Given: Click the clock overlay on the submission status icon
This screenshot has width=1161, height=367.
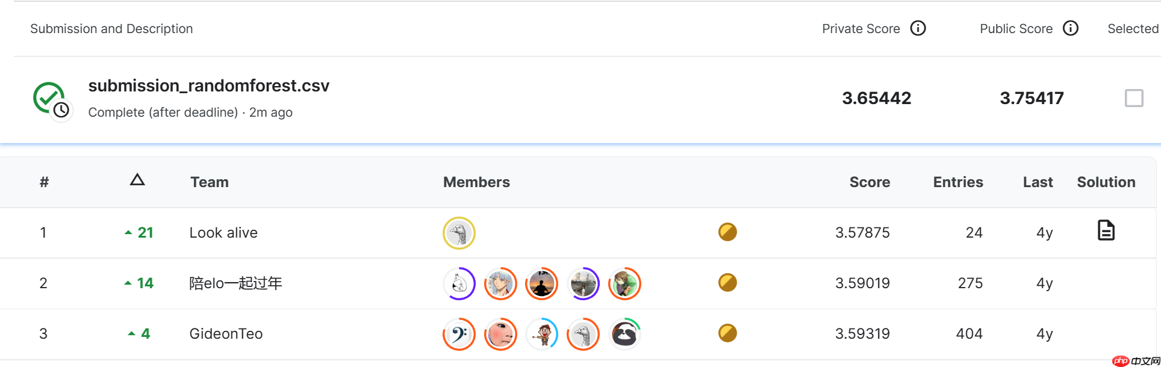Looking at the screenshot, I should pyautogui.click(x=62, y=111).
